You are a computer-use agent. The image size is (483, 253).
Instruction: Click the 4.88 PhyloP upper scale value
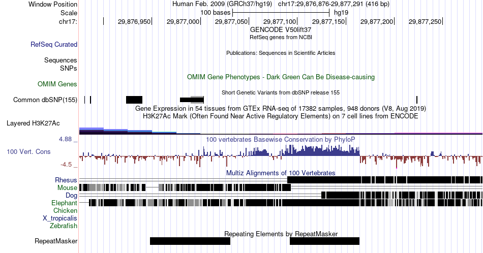click(x=65, y=139)
